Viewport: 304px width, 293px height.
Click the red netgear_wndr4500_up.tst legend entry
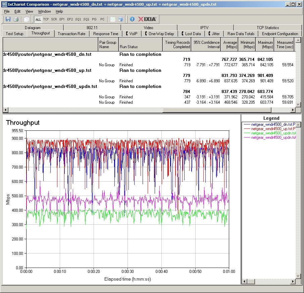point(269,129)
